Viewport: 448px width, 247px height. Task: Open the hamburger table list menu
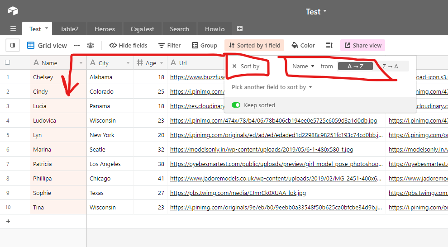pyautogui.click(x=13, y=29)
